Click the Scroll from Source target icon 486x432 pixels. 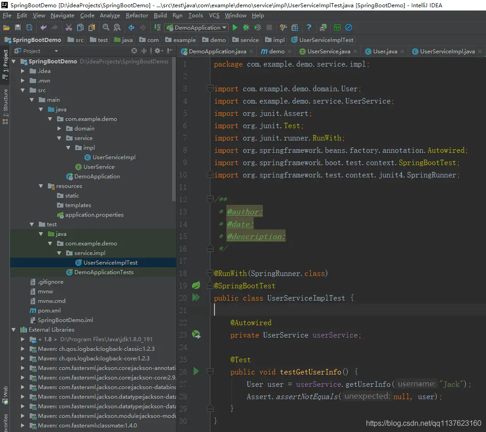coord(134,51)
